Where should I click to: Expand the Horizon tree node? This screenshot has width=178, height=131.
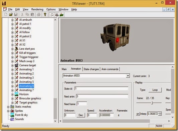click(x=12, y=94)
